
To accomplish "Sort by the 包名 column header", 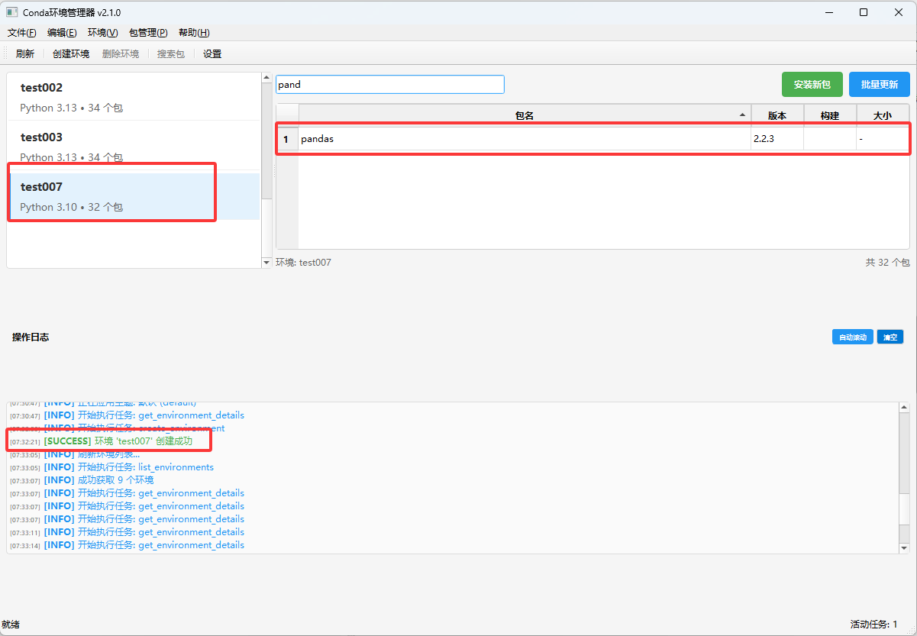I will tap(525, 115).
